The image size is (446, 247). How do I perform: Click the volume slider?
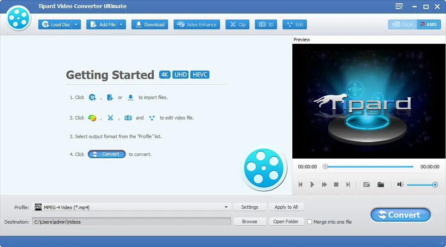422,185
